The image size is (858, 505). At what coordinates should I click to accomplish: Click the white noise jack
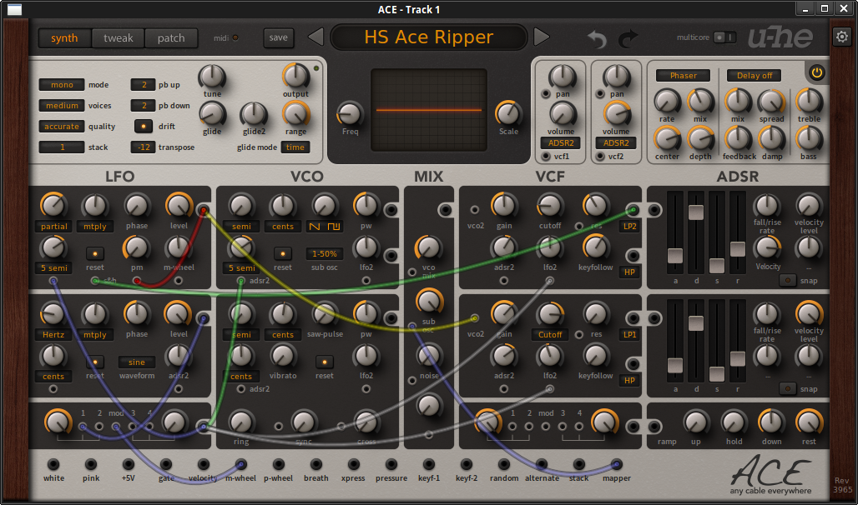point(53,464)
